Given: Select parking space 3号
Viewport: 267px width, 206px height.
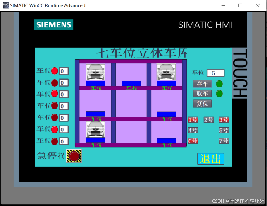Looking at the screenshot, I should [224, 120].
